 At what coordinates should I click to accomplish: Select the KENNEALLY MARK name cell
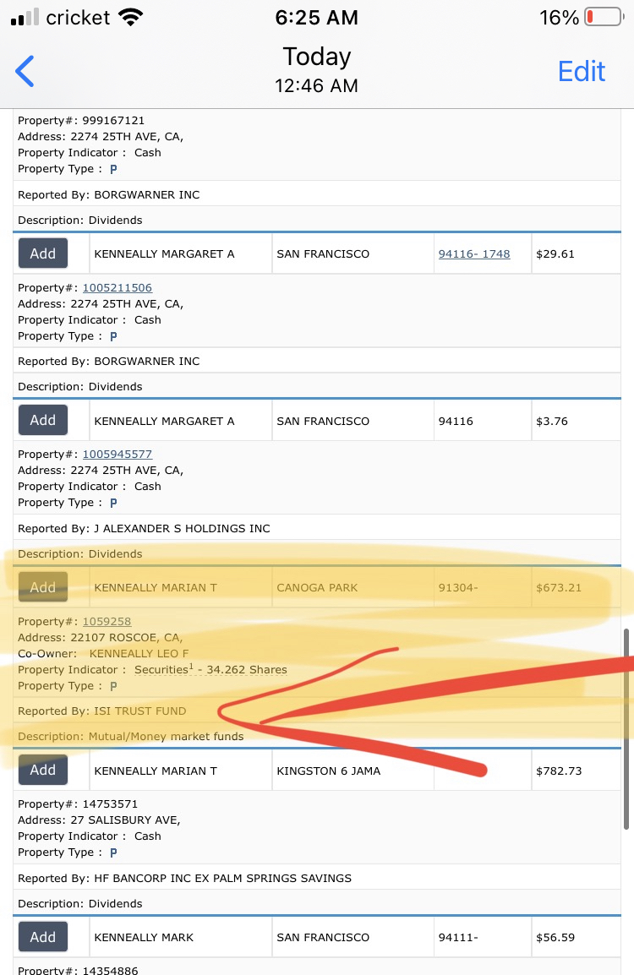[180, 937]
